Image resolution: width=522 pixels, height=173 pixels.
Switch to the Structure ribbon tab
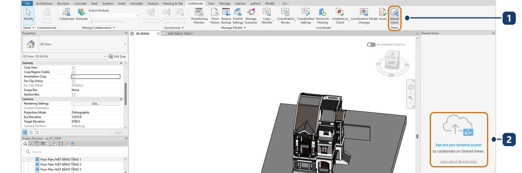[x=63, y=3]
